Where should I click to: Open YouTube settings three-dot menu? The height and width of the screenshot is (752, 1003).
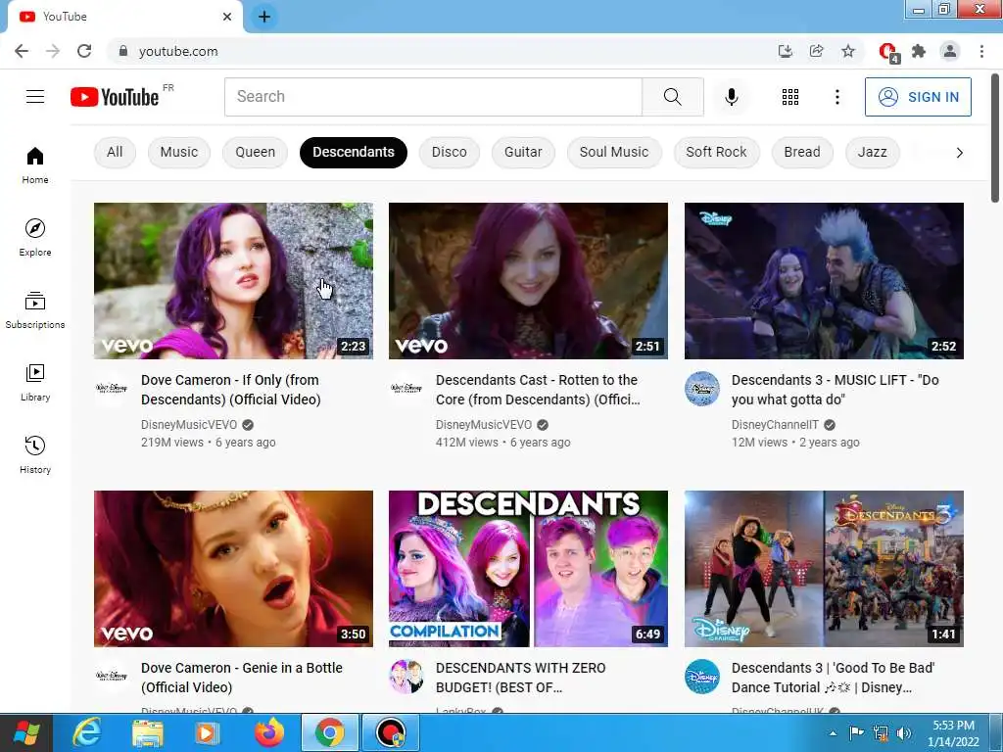point(836,97)
